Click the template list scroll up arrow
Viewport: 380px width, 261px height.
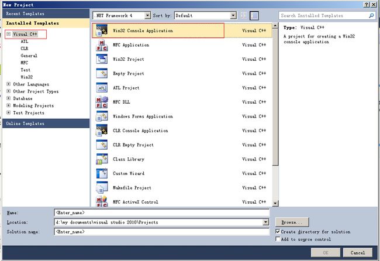click(275, 26)
